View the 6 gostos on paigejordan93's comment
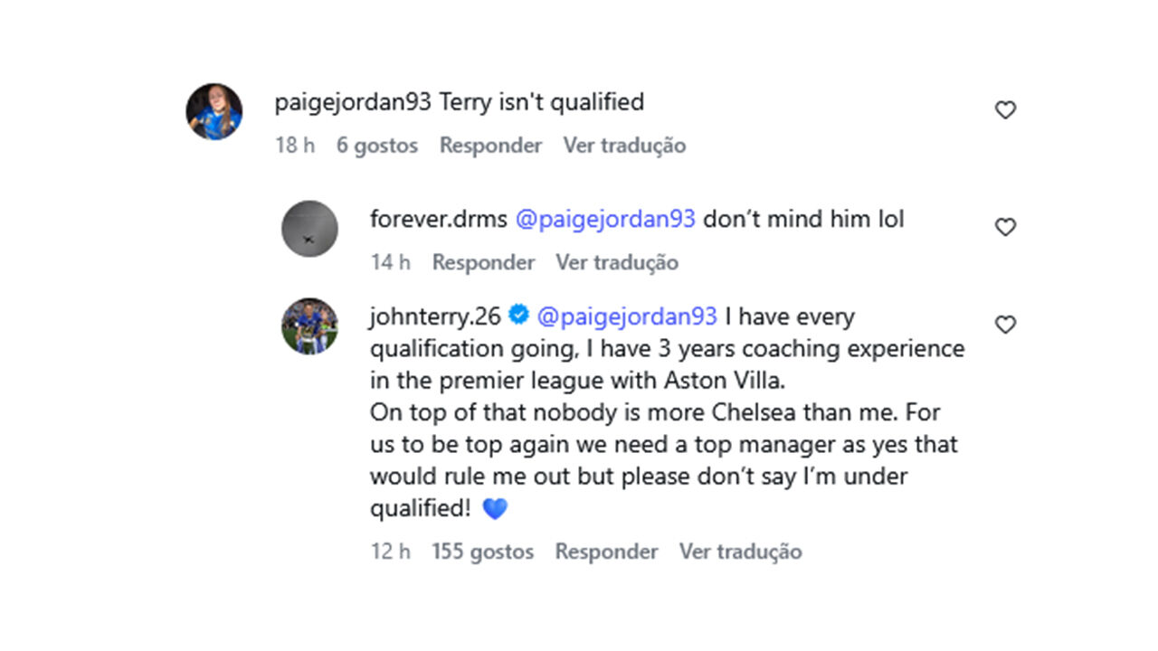 click(376, 145)
